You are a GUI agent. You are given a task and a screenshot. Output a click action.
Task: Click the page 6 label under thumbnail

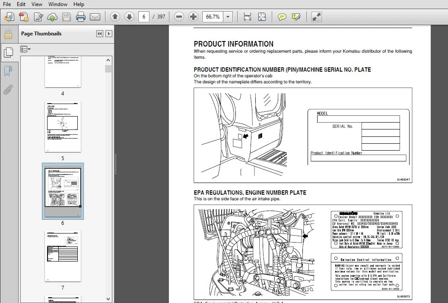[63, 223]
